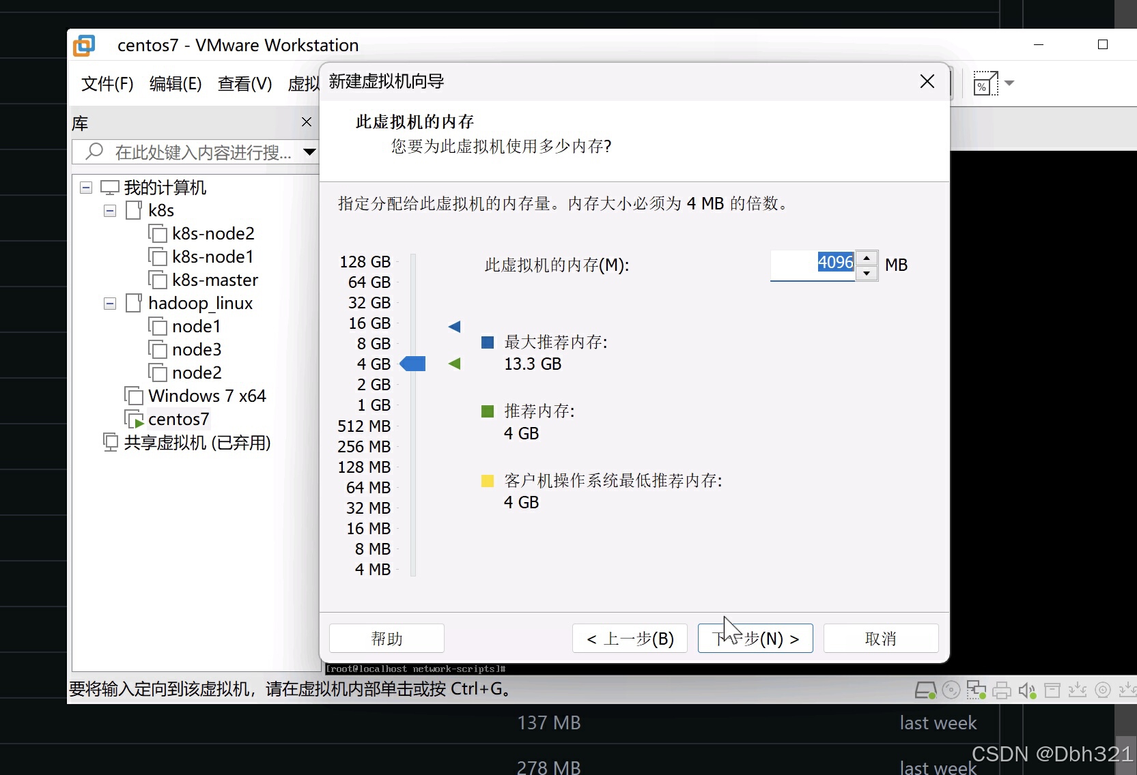This screenshot has width=1137, height=775.
Task: Open the partially hidden 虚拟 menu
Action: pyautogui.click(x=303, y=84)
